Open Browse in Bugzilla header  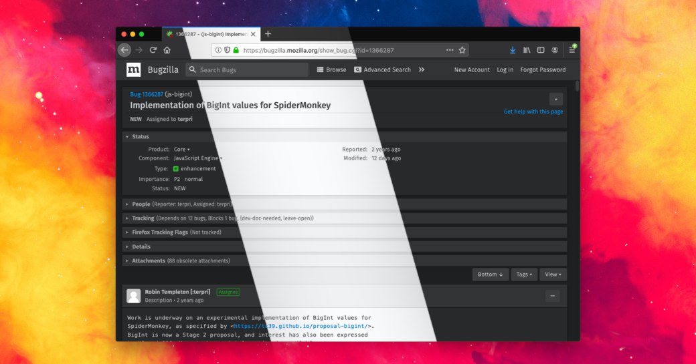(x=331, y=69)
